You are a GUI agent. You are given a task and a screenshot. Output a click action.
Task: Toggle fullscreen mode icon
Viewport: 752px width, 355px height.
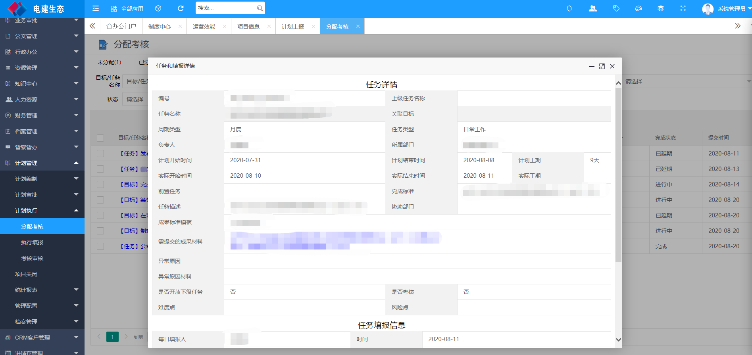pyautogui.click(x=683, y=8)
